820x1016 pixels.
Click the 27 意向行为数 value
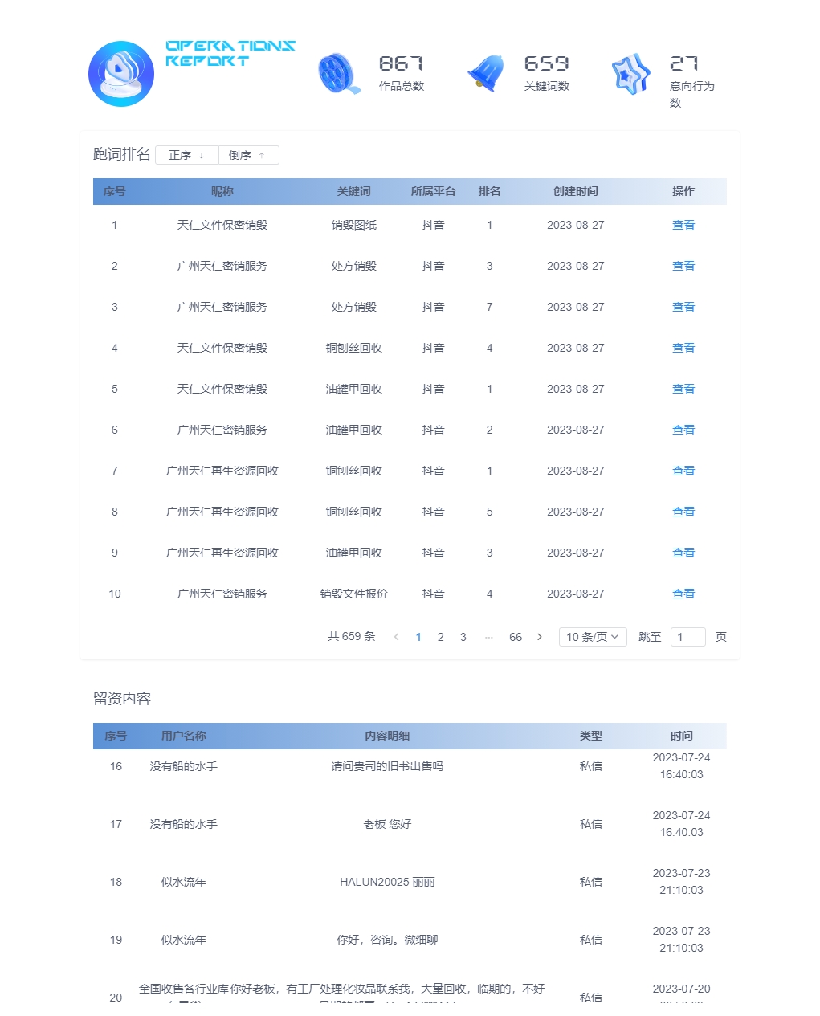(x=684, y=63)
